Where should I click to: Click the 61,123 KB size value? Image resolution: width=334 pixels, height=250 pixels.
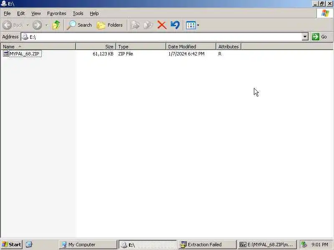coord(103,54)
